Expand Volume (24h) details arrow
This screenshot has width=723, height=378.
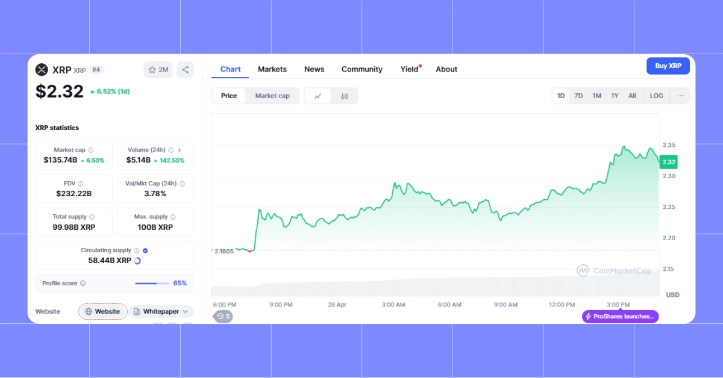[180, 150]
